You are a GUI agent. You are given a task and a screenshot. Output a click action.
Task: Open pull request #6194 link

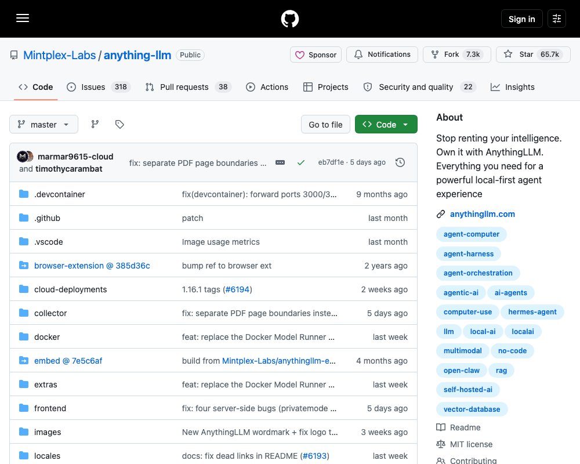pyautogui.click(x=237, y=289)
